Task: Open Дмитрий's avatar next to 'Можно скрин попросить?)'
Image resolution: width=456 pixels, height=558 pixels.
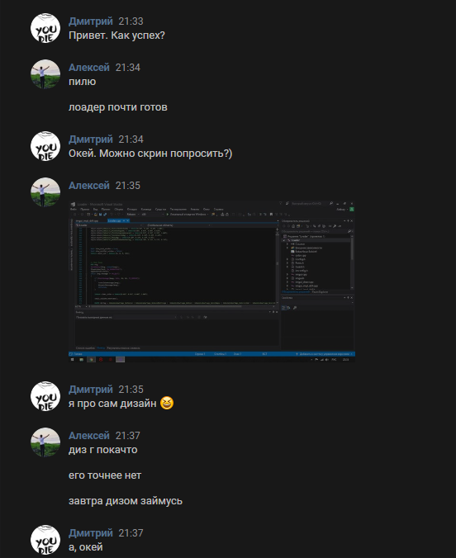Action: click(45, 146)
